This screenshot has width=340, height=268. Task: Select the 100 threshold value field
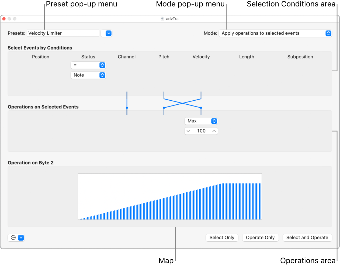point(201,131)
